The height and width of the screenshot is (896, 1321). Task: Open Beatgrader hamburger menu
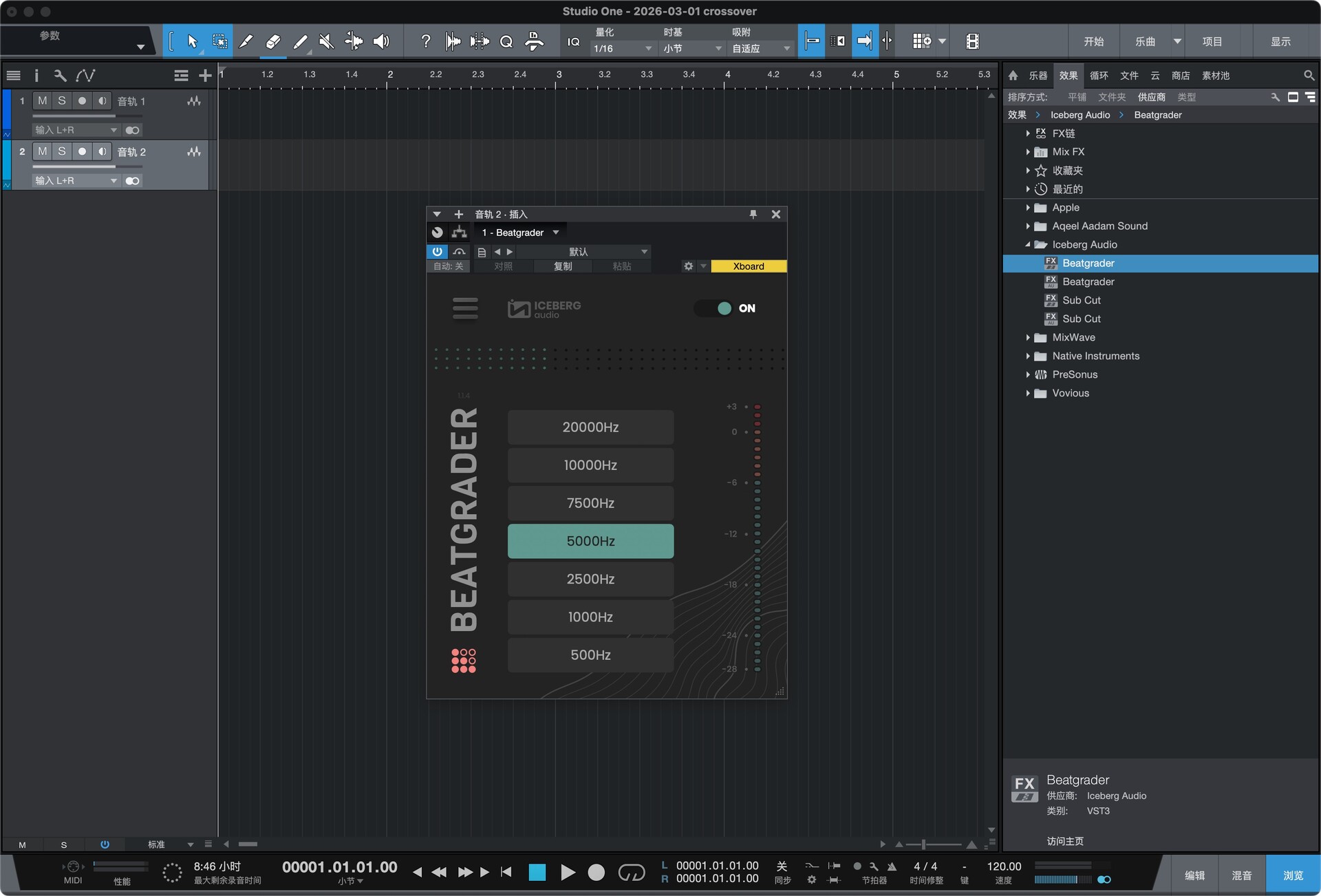point(465,308)
